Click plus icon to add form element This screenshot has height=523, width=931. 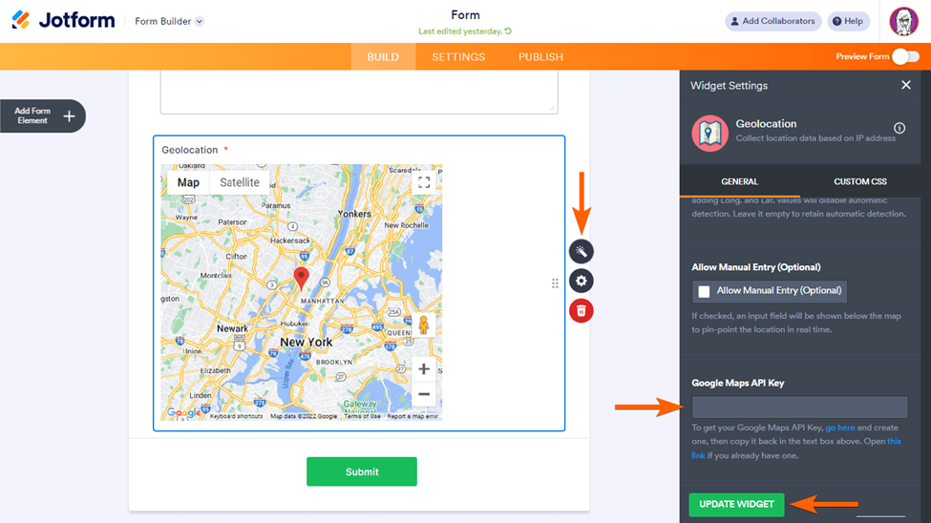pos(69,115)
